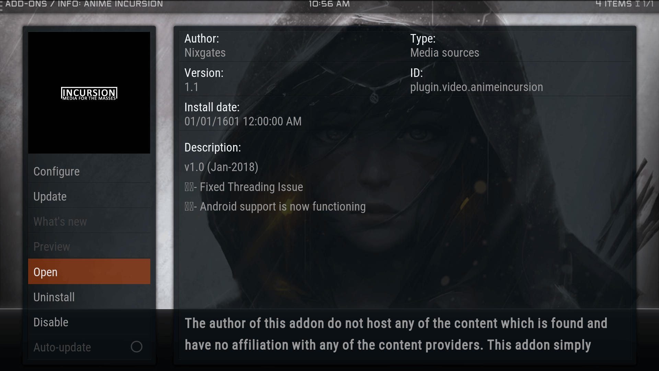Select the plugin.video.animeincursion ID text
Viewport: 659px width, 371px height.
pyautogui.click(x=476, y=87)
